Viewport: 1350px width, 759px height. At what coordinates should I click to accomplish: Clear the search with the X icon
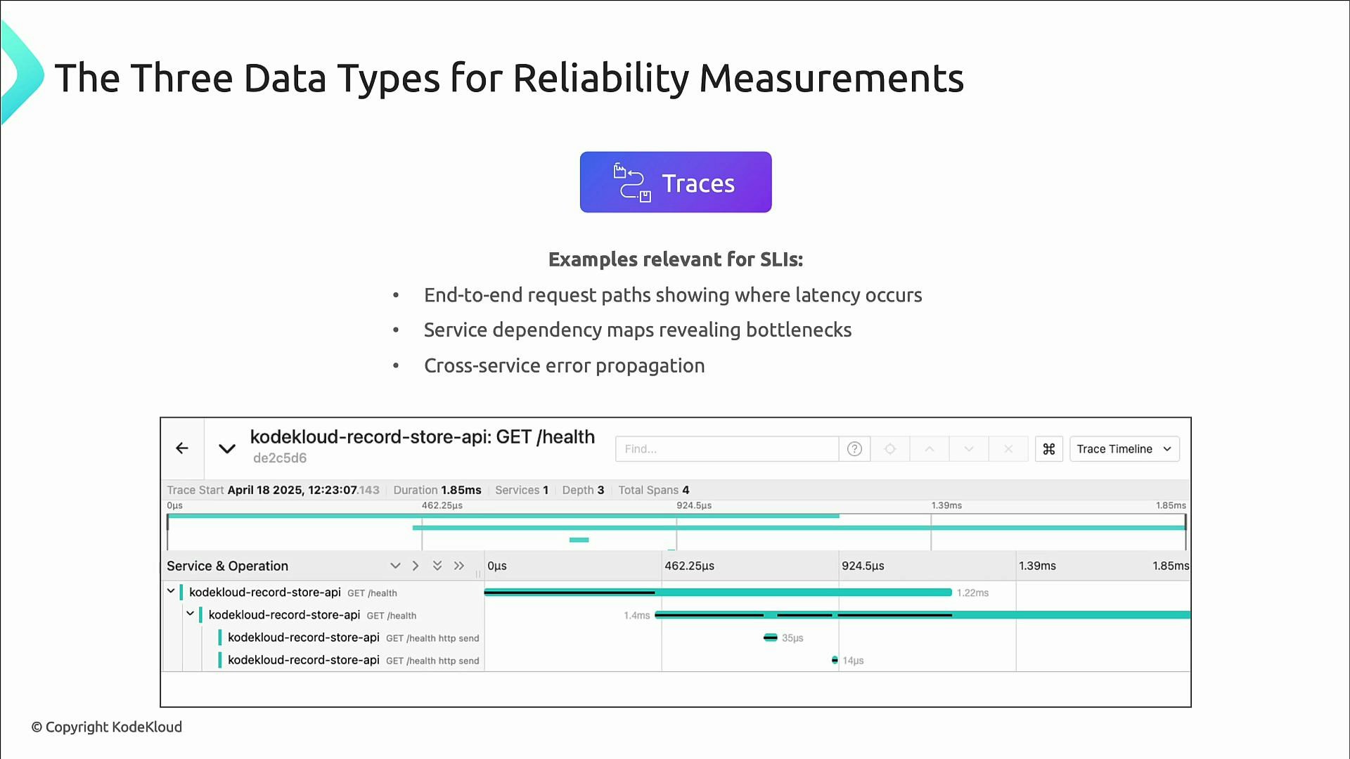coord(1008,448)
